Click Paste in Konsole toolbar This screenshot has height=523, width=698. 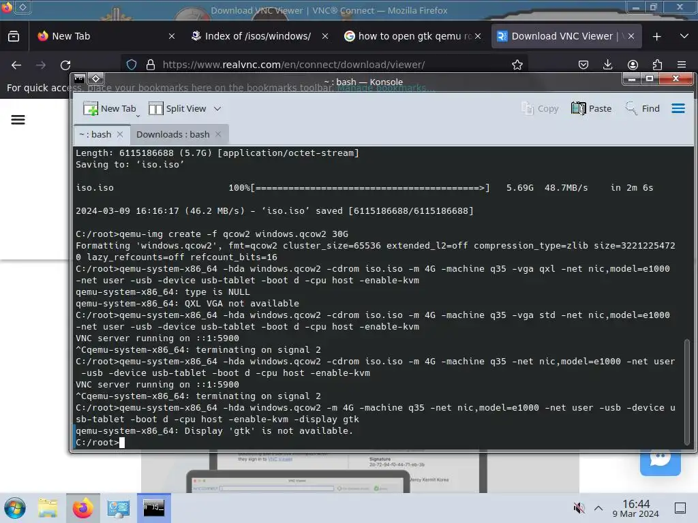[591, 108]
